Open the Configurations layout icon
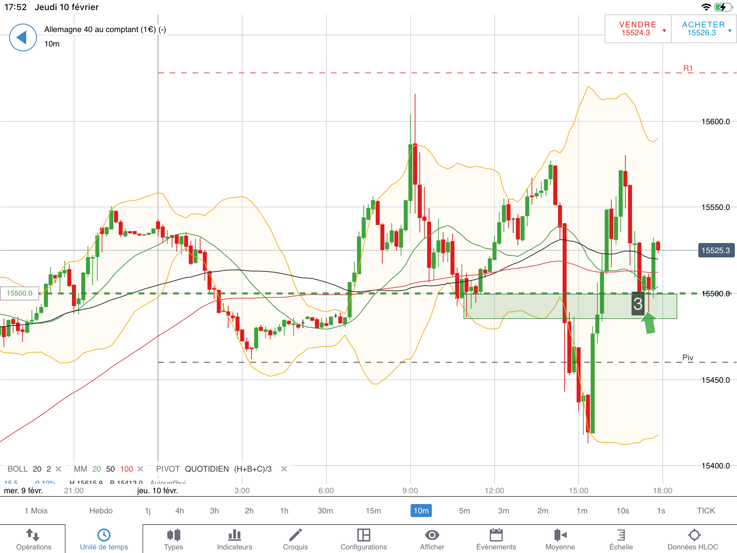 click(x=363, y=535)
